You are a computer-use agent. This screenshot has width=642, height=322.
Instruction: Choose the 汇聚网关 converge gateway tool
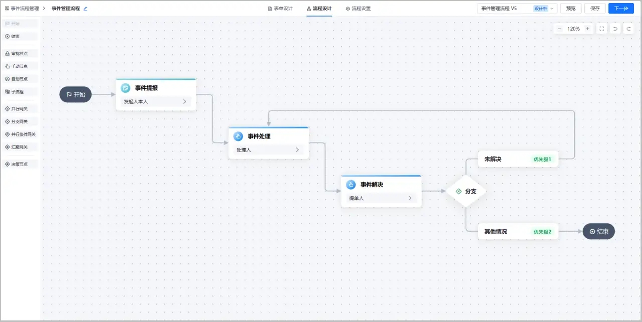20,147
